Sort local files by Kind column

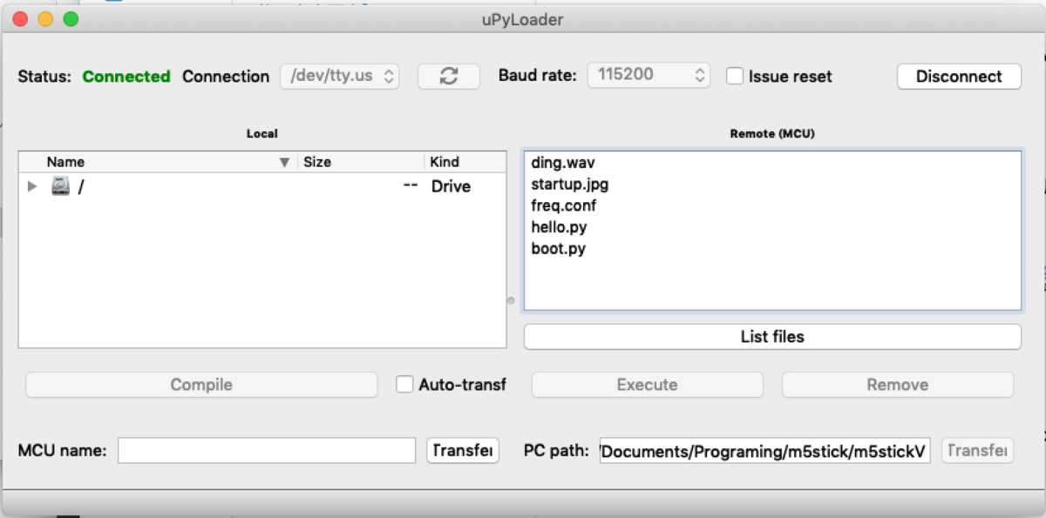pos(465,162)
